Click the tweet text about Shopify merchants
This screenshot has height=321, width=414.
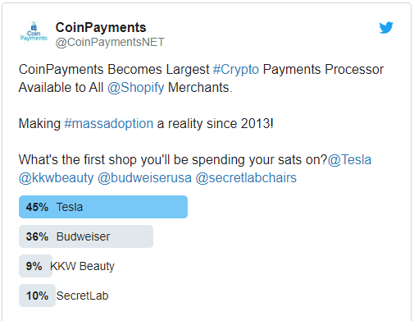(x=201, y=79)
